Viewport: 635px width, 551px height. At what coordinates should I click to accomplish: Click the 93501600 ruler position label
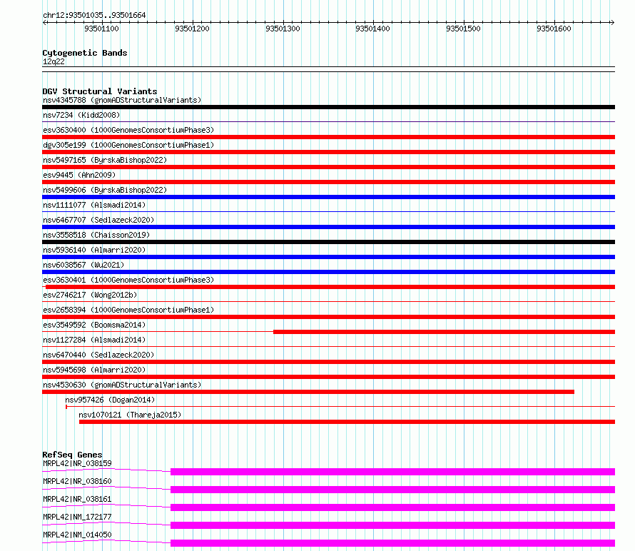554,29
